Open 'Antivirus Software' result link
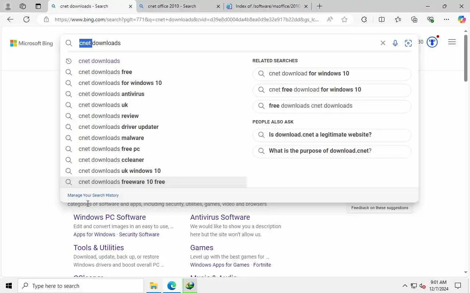Image resolution: width=470 pixels, height=293 pixels. click(220, 217)
